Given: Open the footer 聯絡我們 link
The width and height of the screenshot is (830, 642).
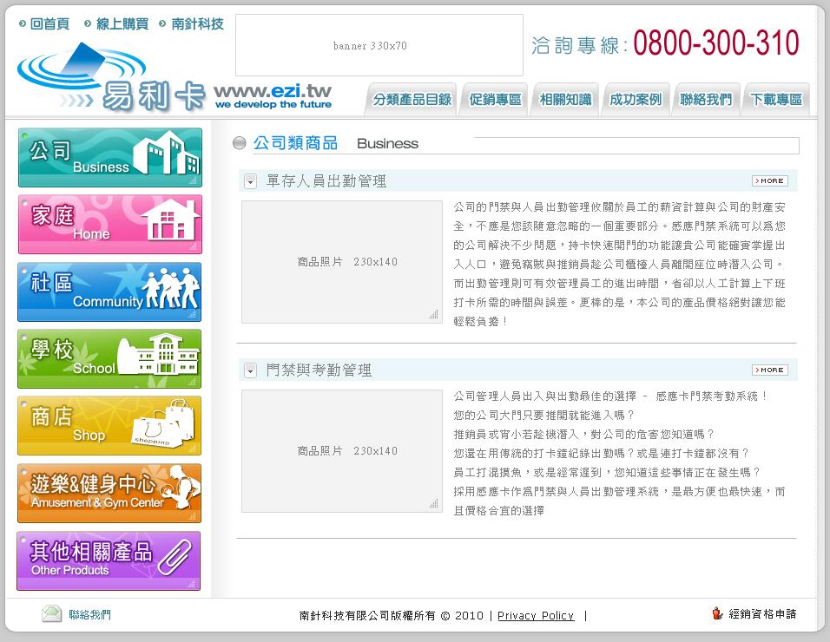Looking at the screenshot, I should [x=90, y=614].
